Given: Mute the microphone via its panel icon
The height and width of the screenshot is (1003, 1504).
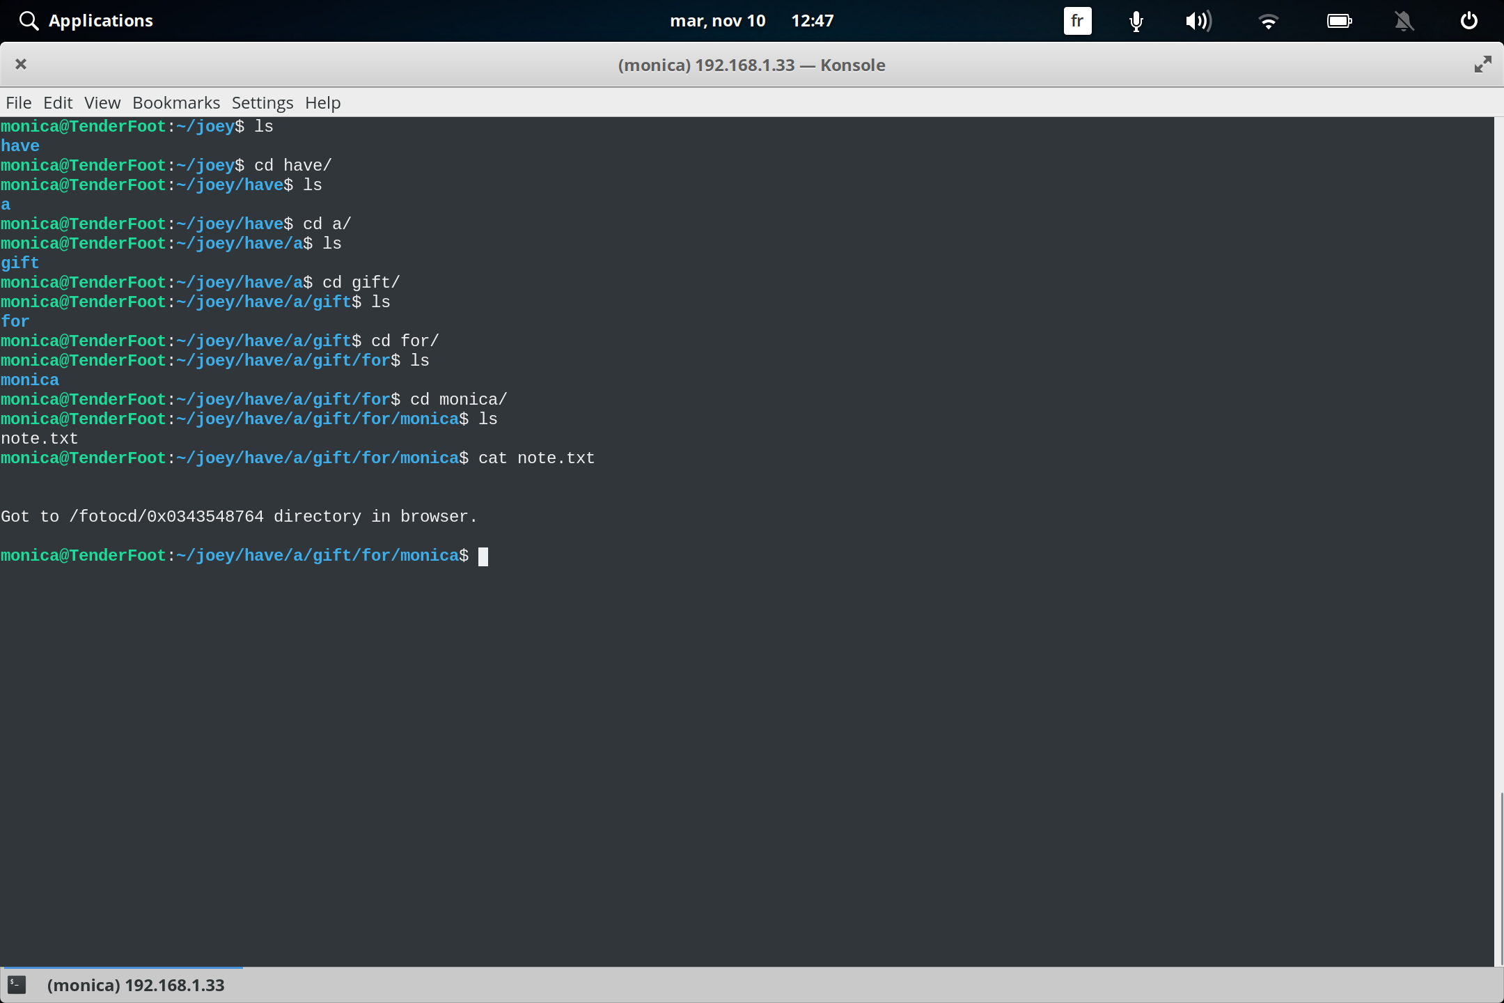Looking at the screenshot, I should 1135,20.
